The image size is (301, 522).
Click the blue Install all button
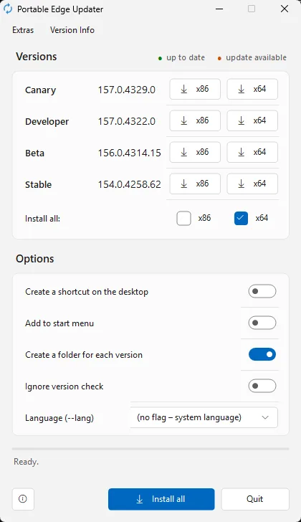point(161,499)
